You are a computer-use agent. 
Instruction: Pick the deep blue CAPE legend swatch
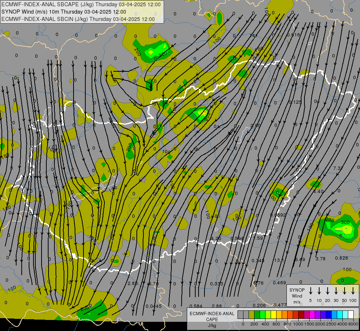coord(329,315)
